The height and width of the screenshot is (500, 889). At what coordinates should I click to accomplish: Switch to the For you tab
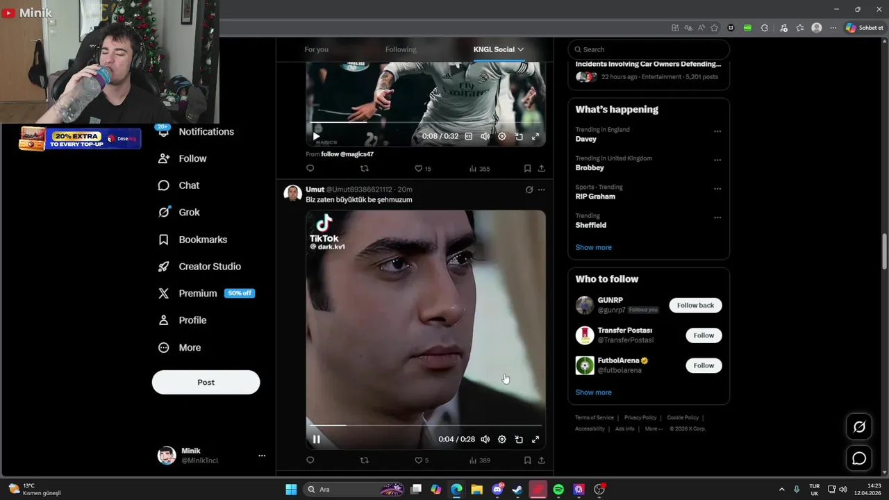coord(316,49)
